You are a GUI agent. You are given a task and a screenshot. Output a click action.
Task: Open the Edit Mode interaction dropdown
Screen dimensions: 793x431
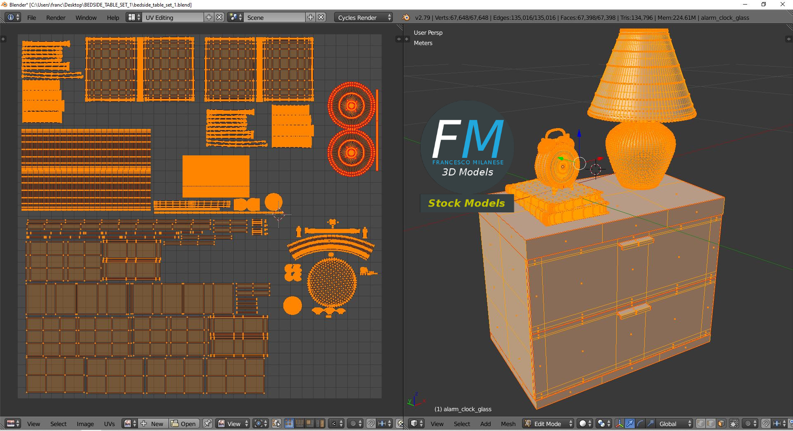click(548, 424)
